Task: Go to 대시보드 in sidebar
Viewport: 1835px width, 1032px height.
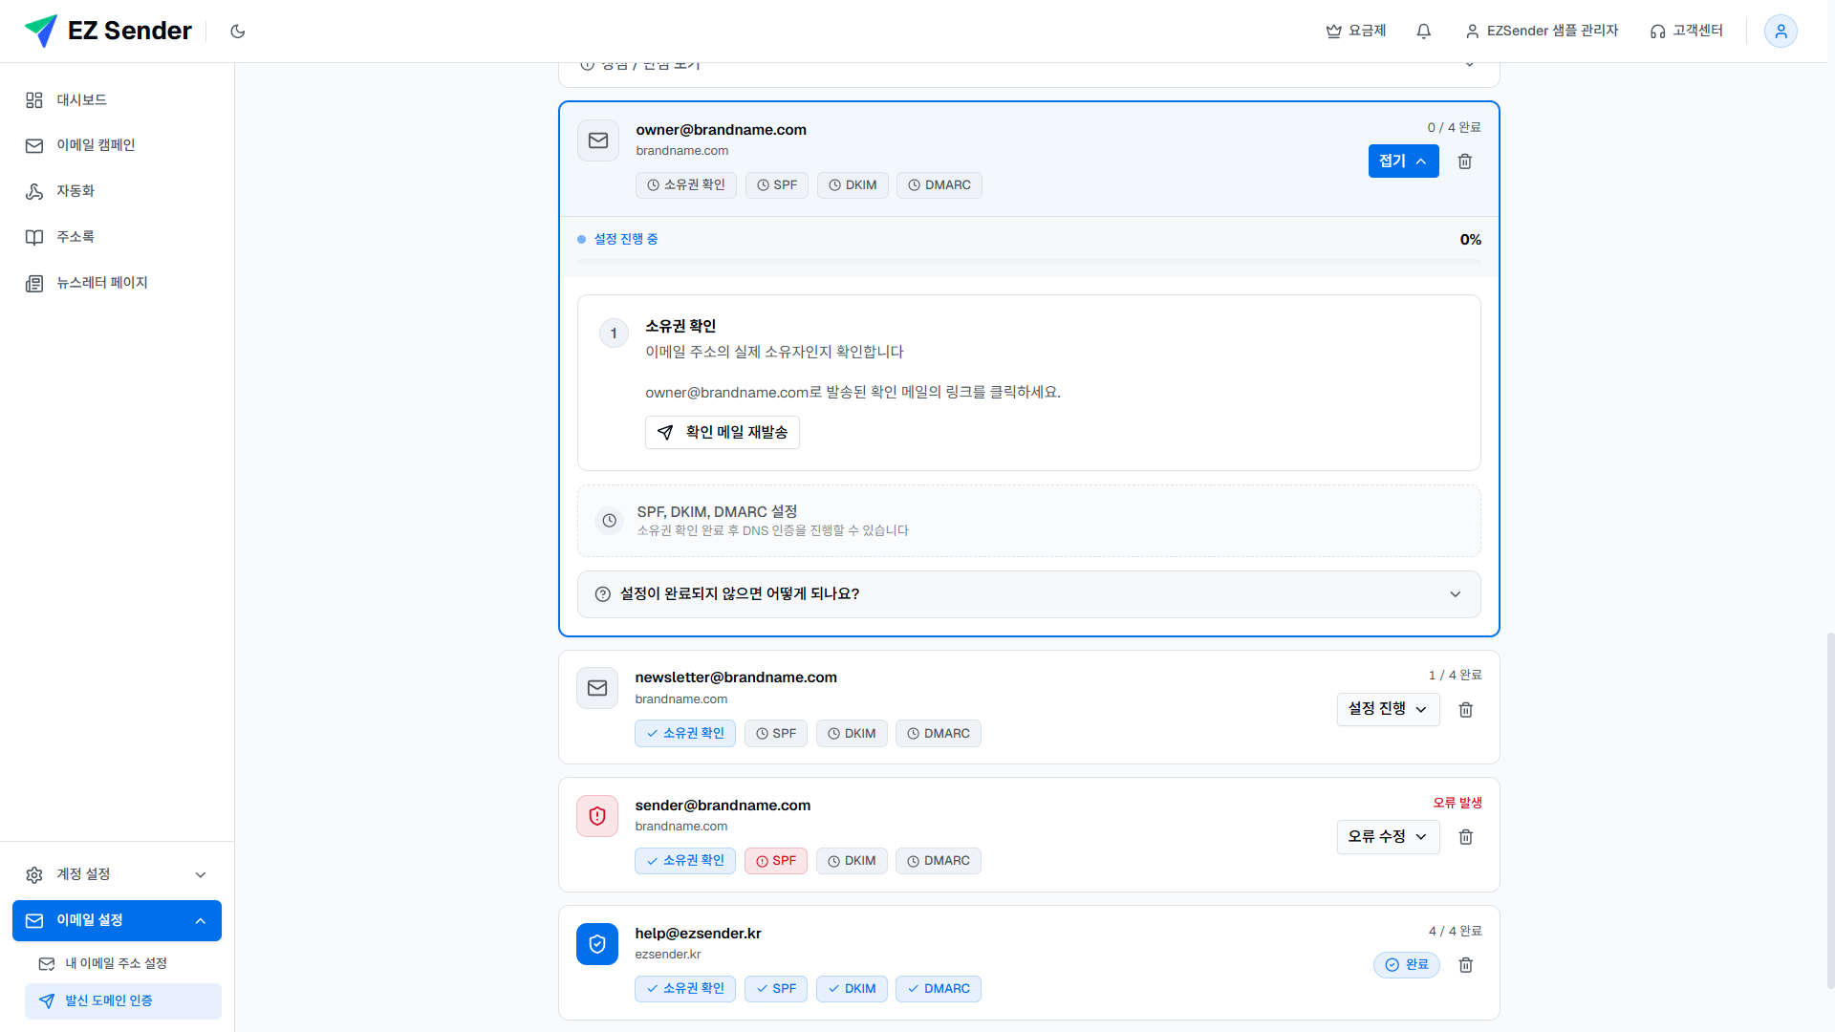Action: [x=117, y=99]
